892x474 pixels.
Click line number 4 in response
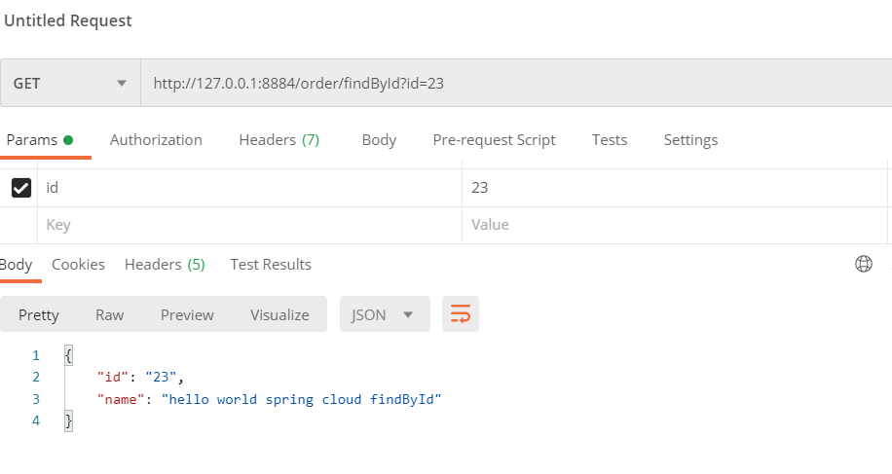[x=36, y=420]
